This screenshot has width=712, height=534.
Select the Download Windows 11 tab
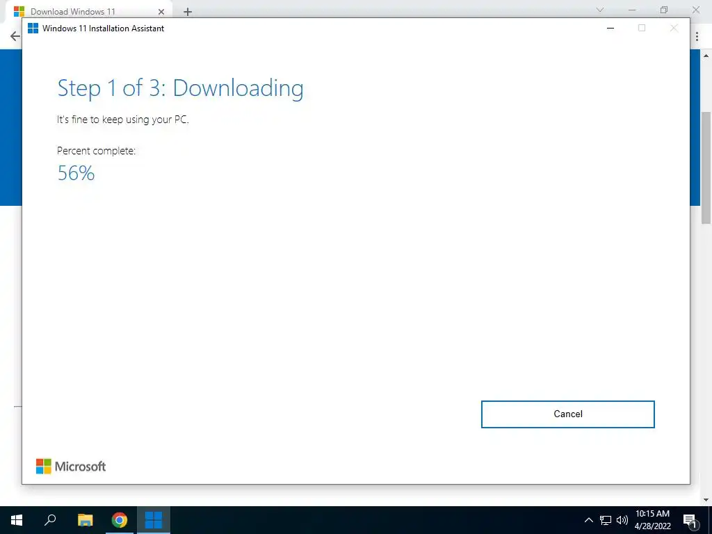pyautogui.click(x=88, y=12)
